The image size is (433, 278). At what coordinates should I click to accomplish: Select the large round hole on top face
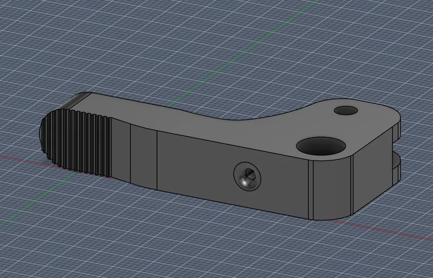coord(321,146)
